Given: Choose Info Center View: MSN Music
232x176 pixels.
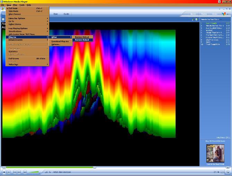Looking at the screenshot, I should [x=27, y=34].
